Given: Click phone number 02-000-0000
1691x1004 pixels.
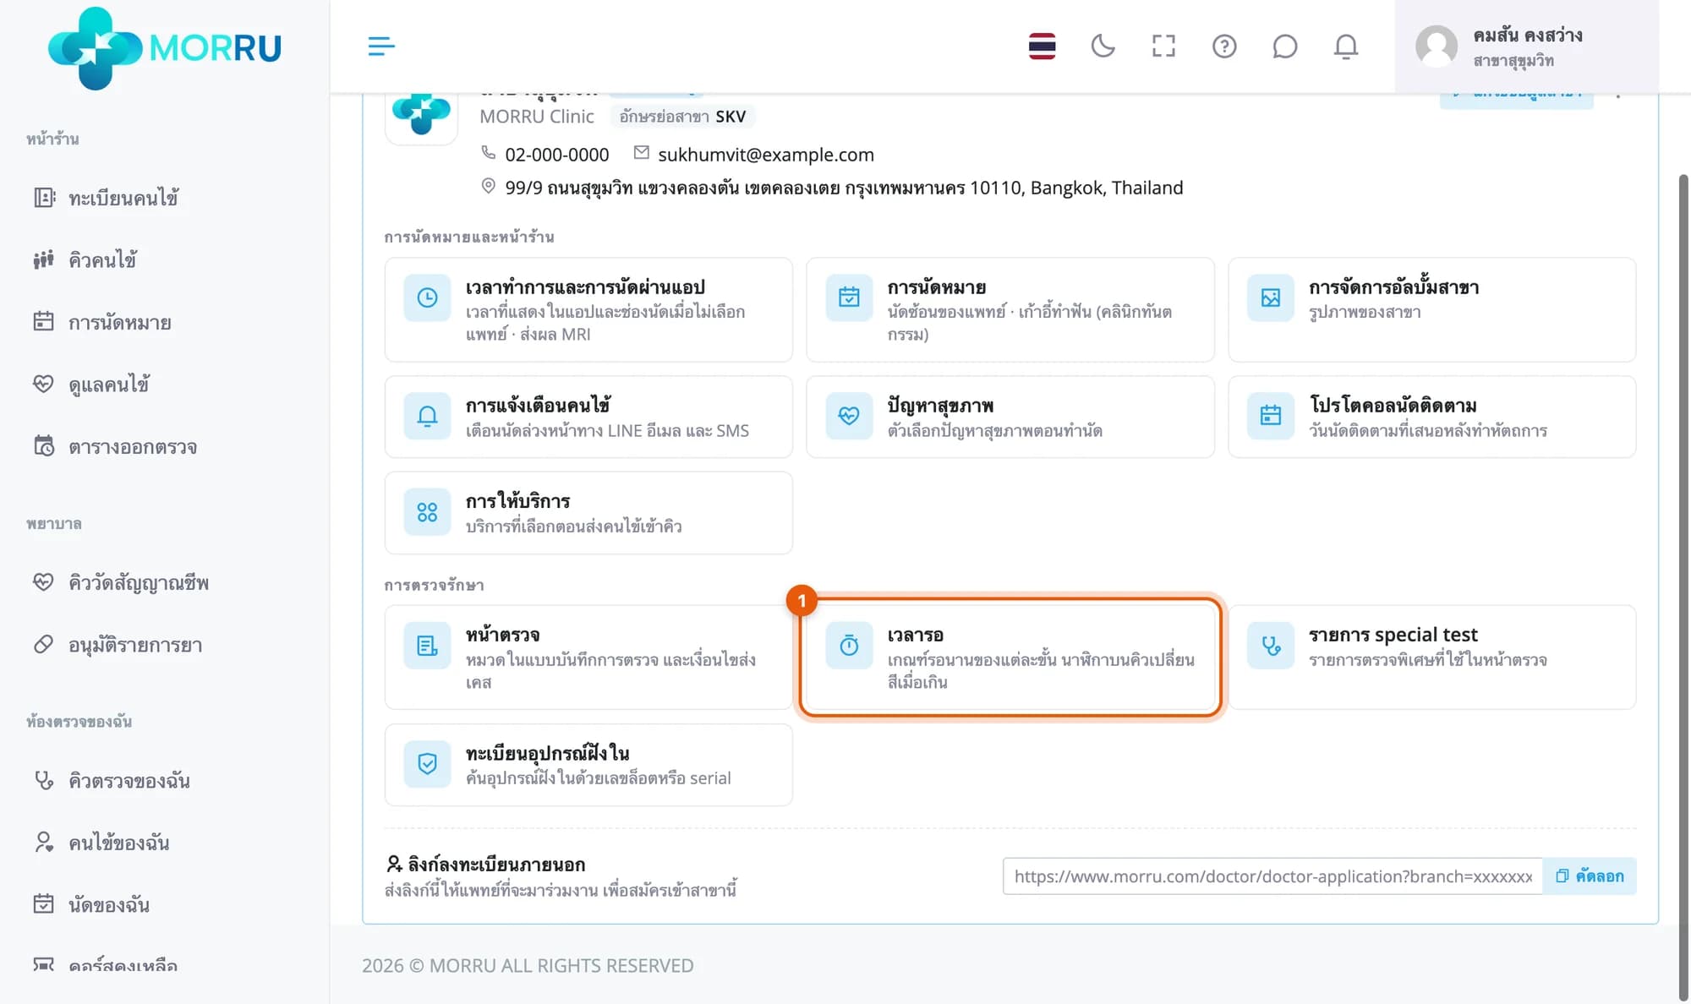Looking at the screenshot, I should point(556,155).
